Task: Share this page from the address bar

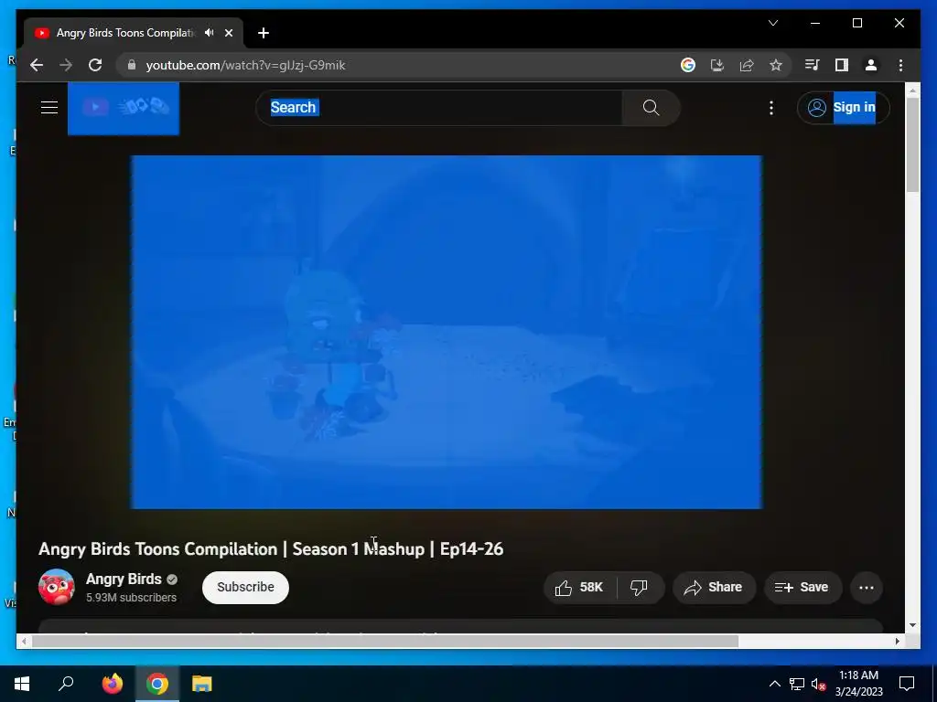Action: click(x=747, y=65)
